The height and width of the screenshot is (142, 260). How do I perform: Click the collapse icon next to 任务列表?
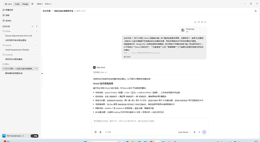click(x=32, y=26)
